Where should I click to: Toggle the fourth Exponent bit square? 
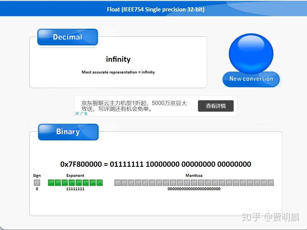(72, 182)
